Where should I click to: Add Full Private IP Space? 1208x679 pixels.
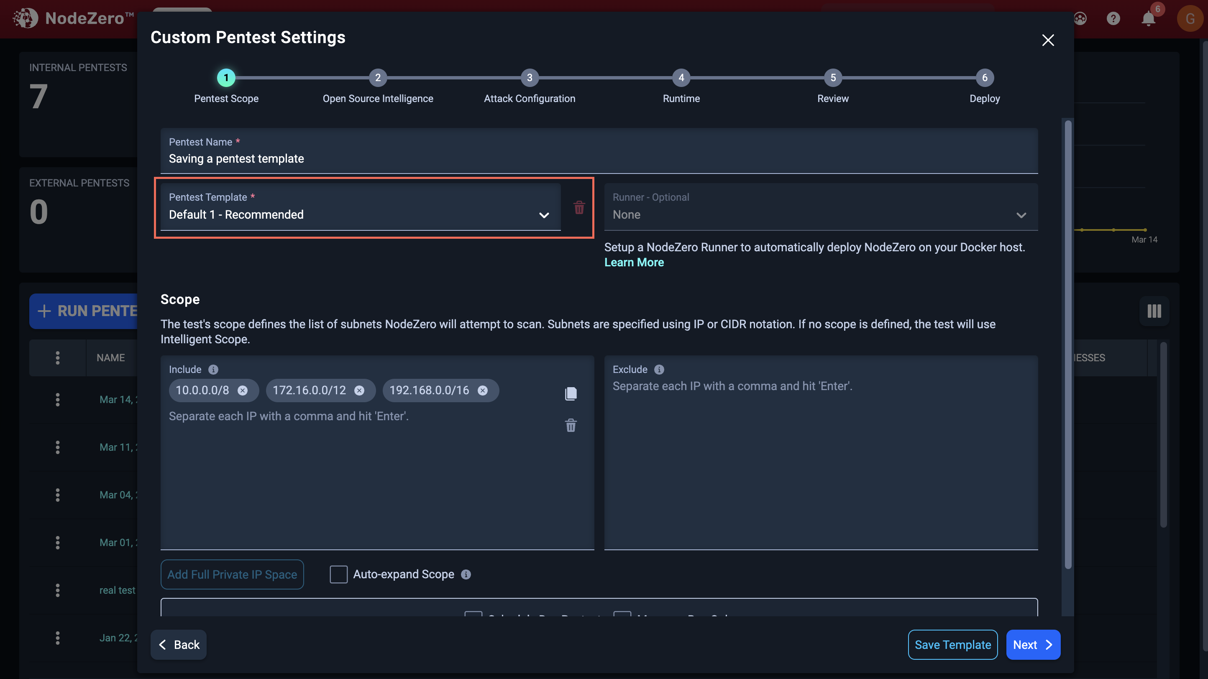(x=232, y=574)
